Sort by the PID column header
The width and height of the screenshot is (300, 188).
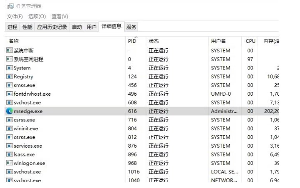coord(136,41)
